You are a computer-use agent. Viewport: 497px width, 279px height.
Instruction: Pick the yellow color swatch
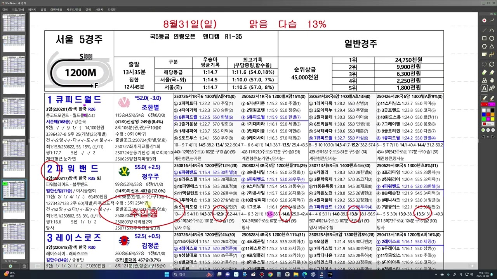point(492,119)
